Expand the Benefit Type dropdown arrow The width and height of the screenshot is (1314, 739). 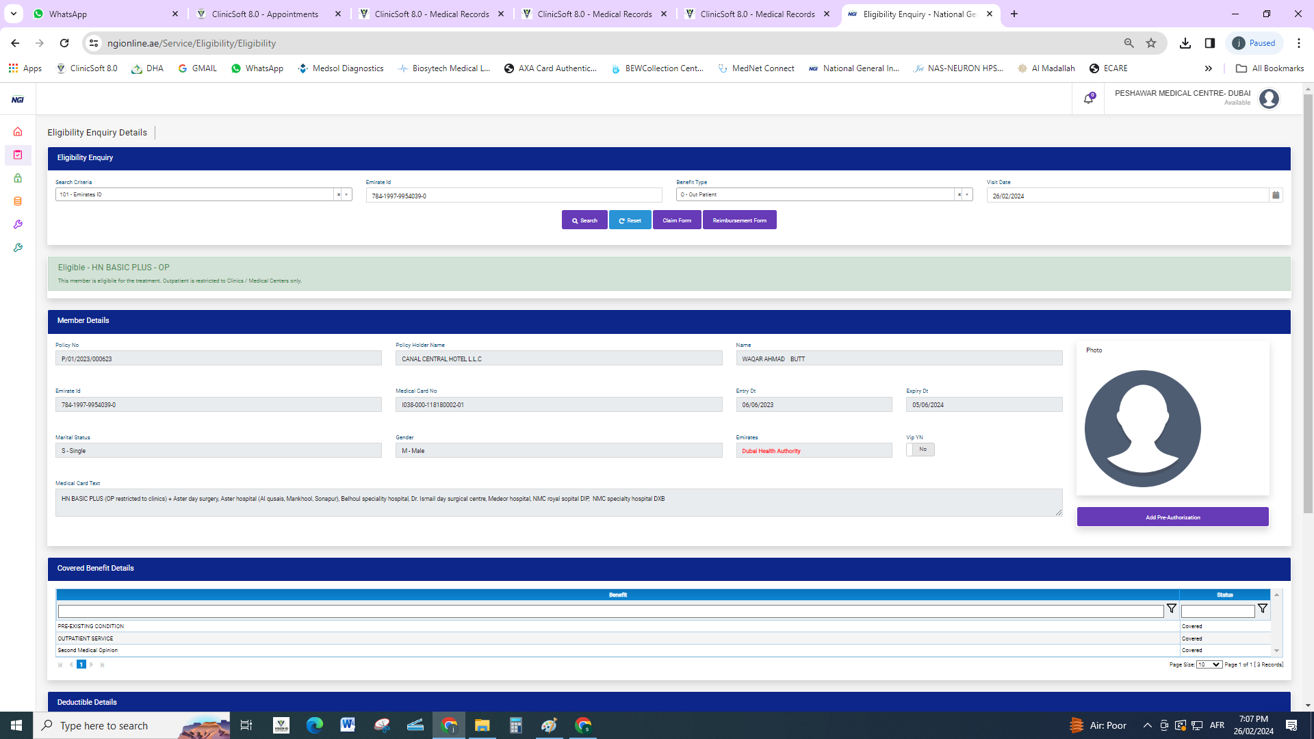click(967, 195)
